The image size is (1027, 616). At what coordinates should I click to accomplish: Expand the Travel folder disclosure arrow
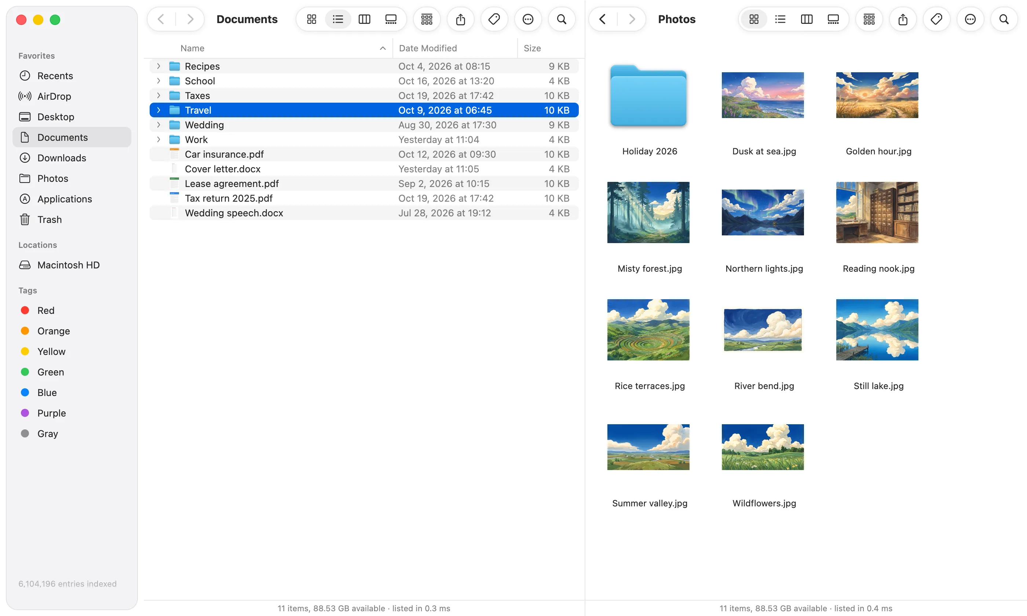pyautogui.click(x=158, y=110)
